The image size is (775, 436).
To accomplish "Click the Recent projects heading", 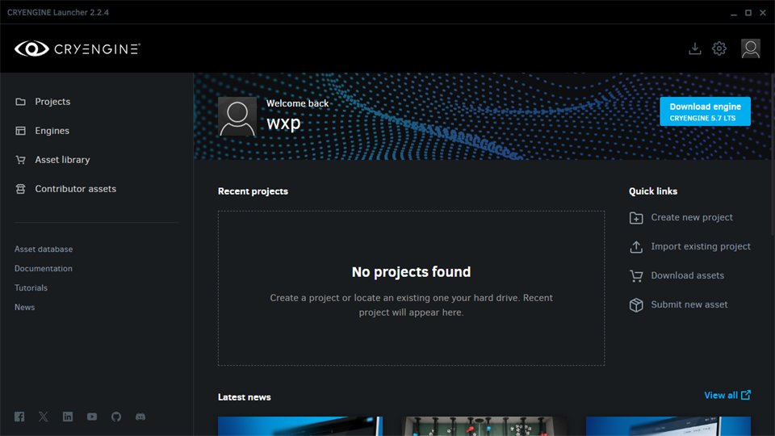I will 253,191.
